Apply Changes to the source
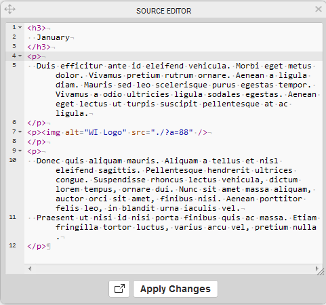The width and height of the screenshot is (326, 305). pyautogui.click(x=176, y=289)
